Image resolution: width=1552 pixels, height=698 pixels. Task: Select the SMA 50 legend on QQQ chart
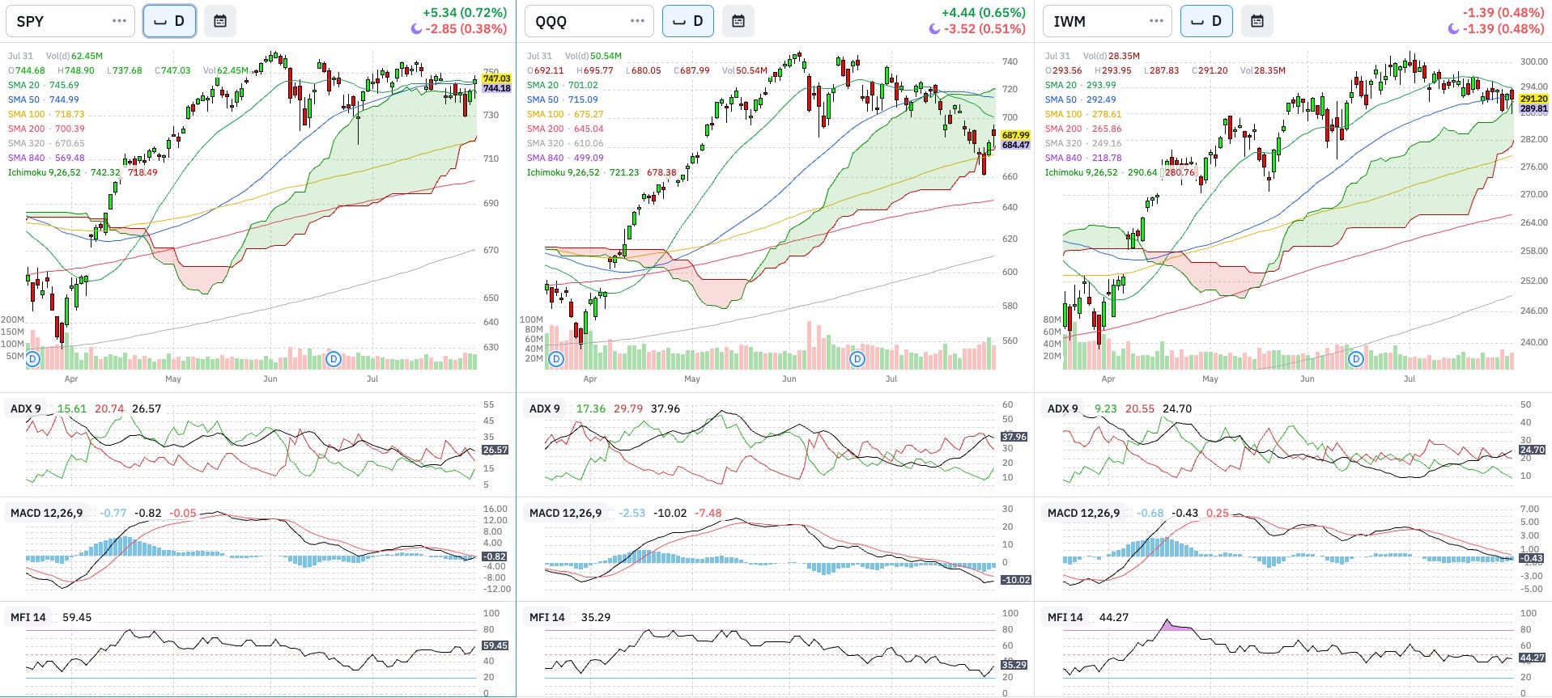point(563,99)
